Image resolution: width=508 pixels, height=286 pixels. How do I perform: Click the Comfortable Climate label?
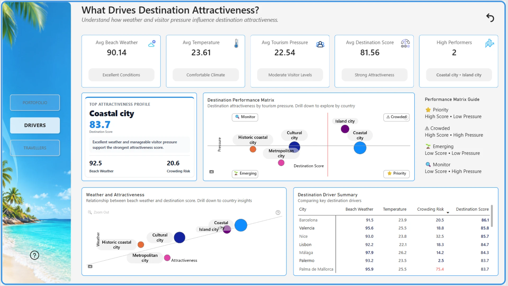(206, 75)
